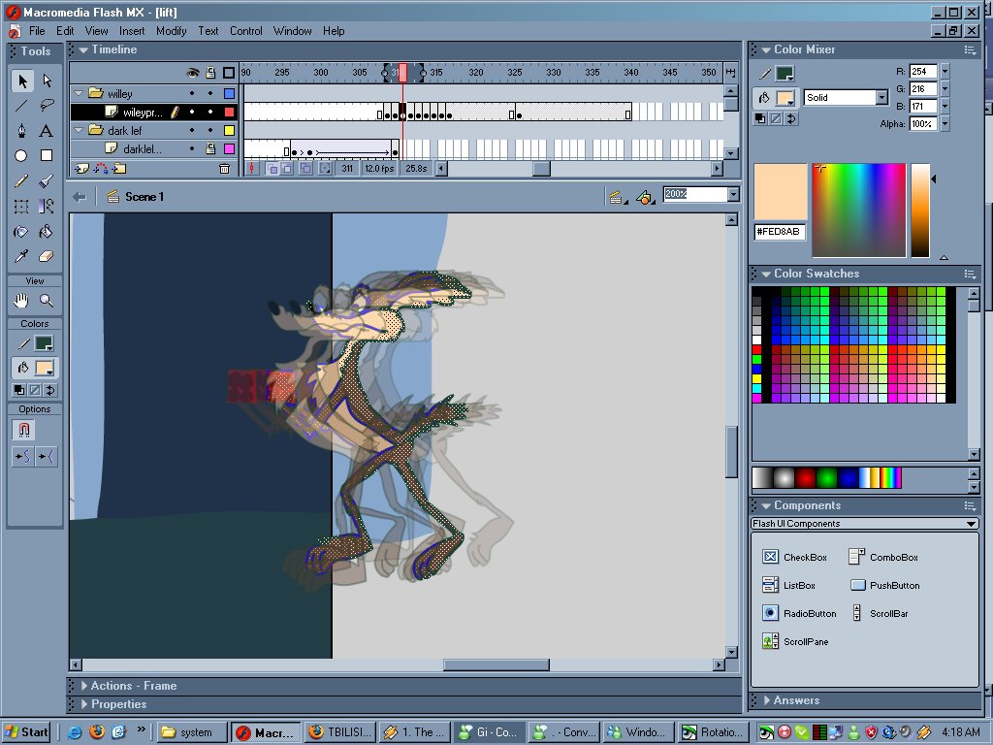
Task: Select the Subselection tool
Action: [x=47, y=81]
